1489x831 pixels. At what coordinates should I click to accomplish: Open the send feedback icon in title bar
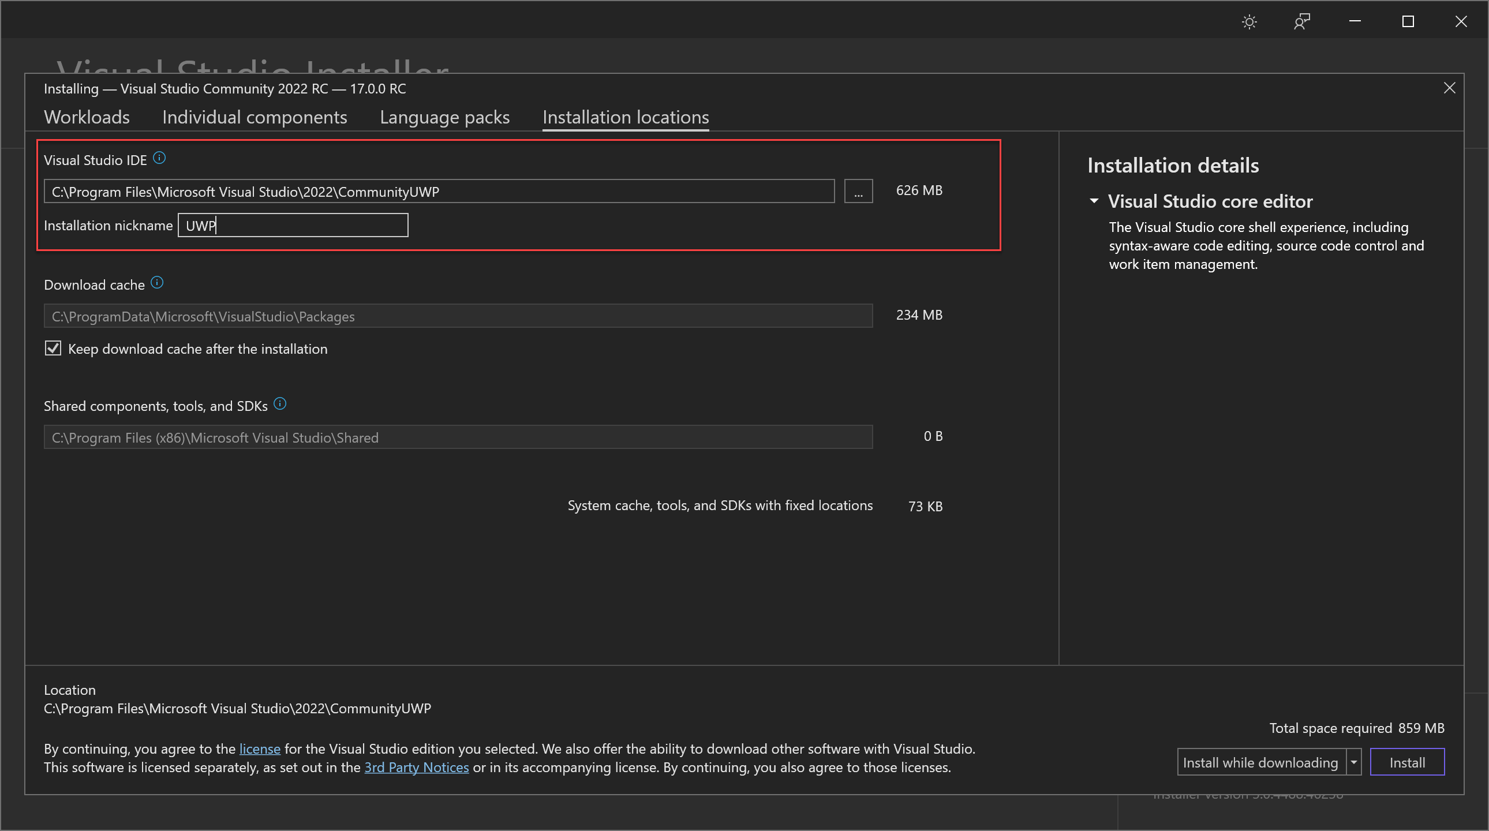click(1301, 22)
